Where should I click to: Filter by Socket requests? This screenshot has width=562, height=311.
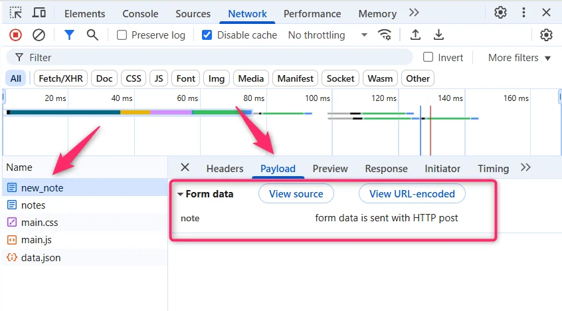340,78
